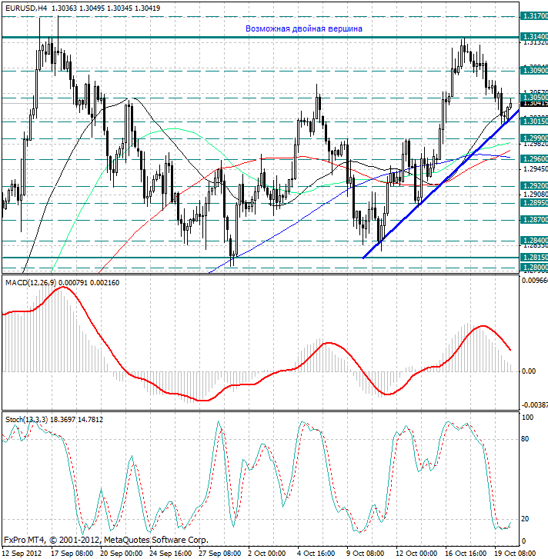Select the 12 Sep 2012 date label
548x559 pixels.
point(22,554)
